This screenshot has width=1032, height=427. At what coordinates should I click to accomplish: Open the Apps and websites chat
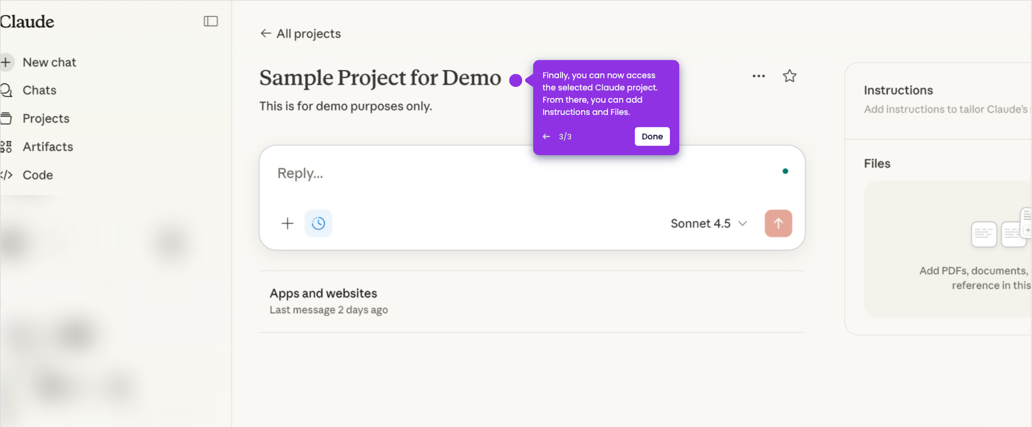click(531, 302)
